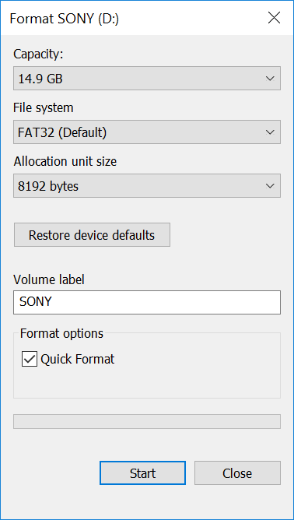Expand the Allocation unit size chevron

[270, 186]
